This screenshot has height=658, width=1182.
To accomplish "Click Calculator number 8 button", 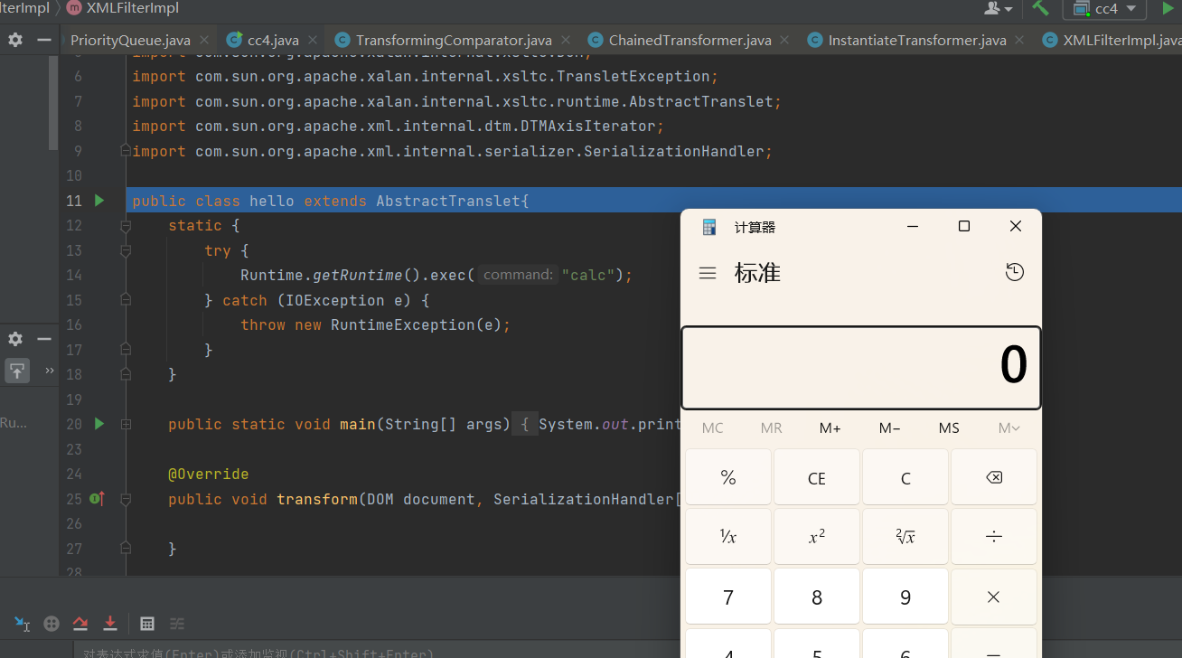I will click(x=817, y=597).
